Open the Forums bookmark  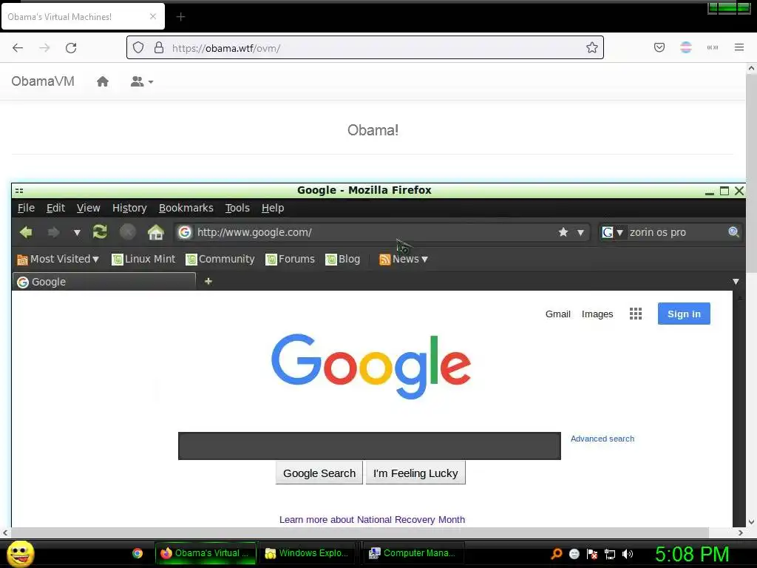point(290,260)
